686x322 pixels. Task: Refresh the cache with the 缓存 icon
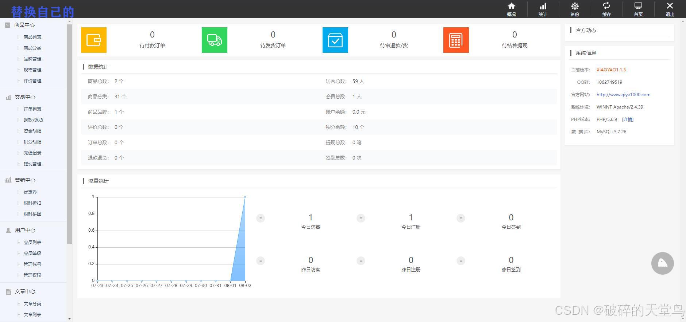[x=606, y=6]
